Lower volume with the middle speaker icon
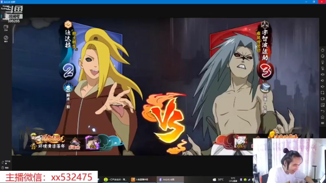The image size is (326, 183). [322, 81]
